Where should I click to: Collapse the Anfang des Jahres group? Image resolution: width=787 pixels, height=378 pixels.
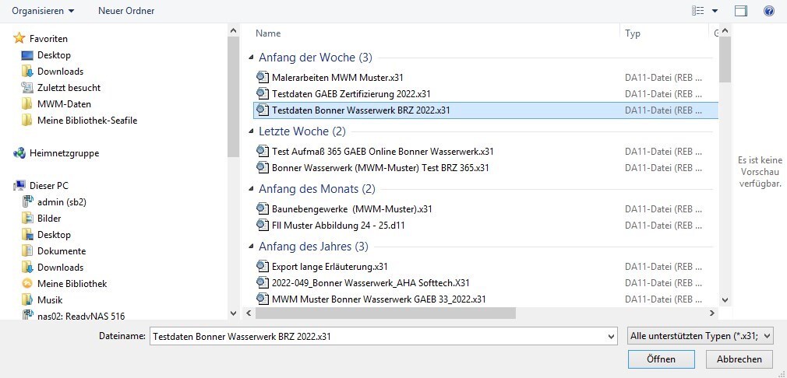click(251, 247)
